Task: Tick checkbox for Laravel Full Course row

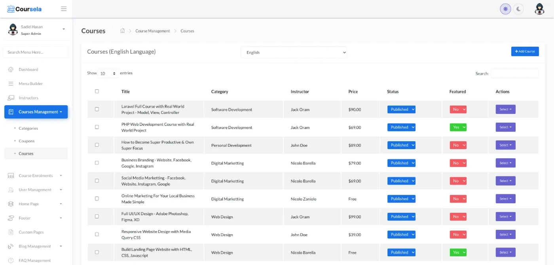Action: [97, 109]
